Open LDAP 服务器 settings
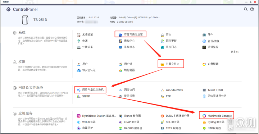259x134 pixels. tap(129, 122)
